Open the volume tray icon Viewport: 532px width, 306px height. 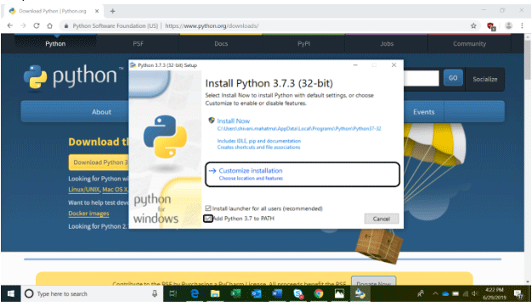475,293
